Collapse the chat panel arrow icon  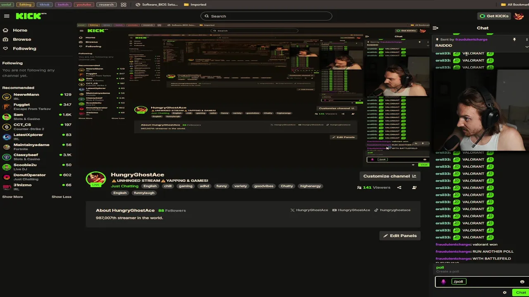pos(435,28)
